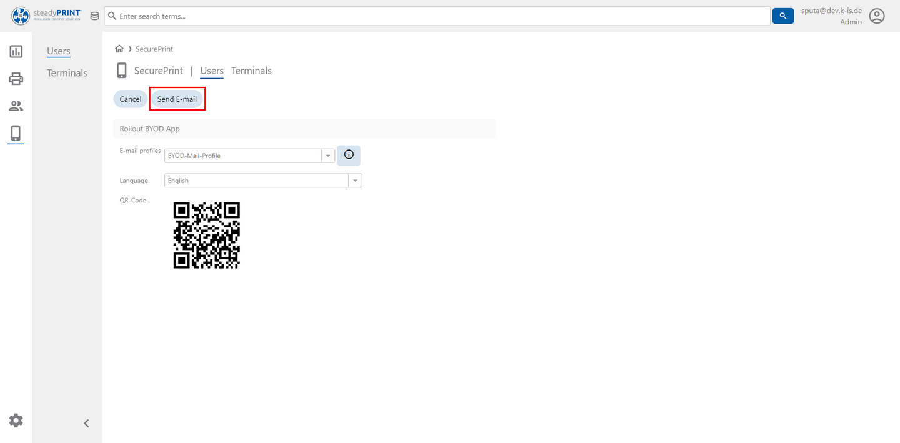Click the search magnifier inside search field
This screenshot has height=443, width=900.
coord(112,16)
